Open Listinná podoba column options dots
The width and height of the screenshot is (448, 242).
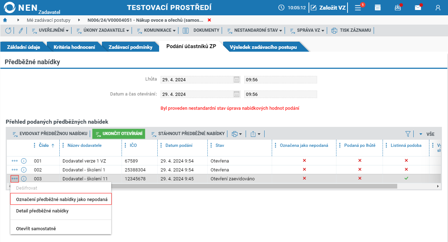tap(387, 145)
